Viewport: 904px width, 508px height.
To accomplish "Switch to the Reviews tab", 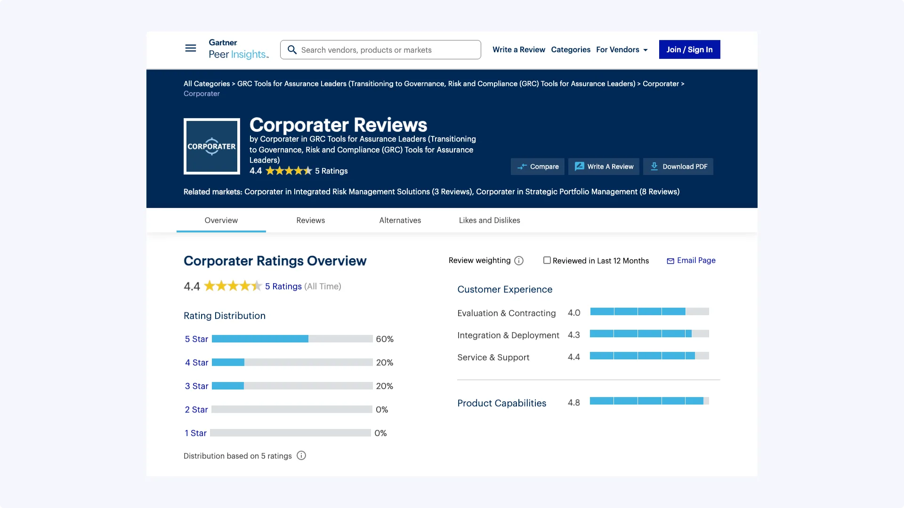I will point(310,220).
